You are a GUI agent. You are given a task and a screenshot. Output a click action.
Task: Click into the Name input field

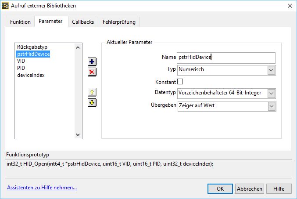tap(226, 58)
